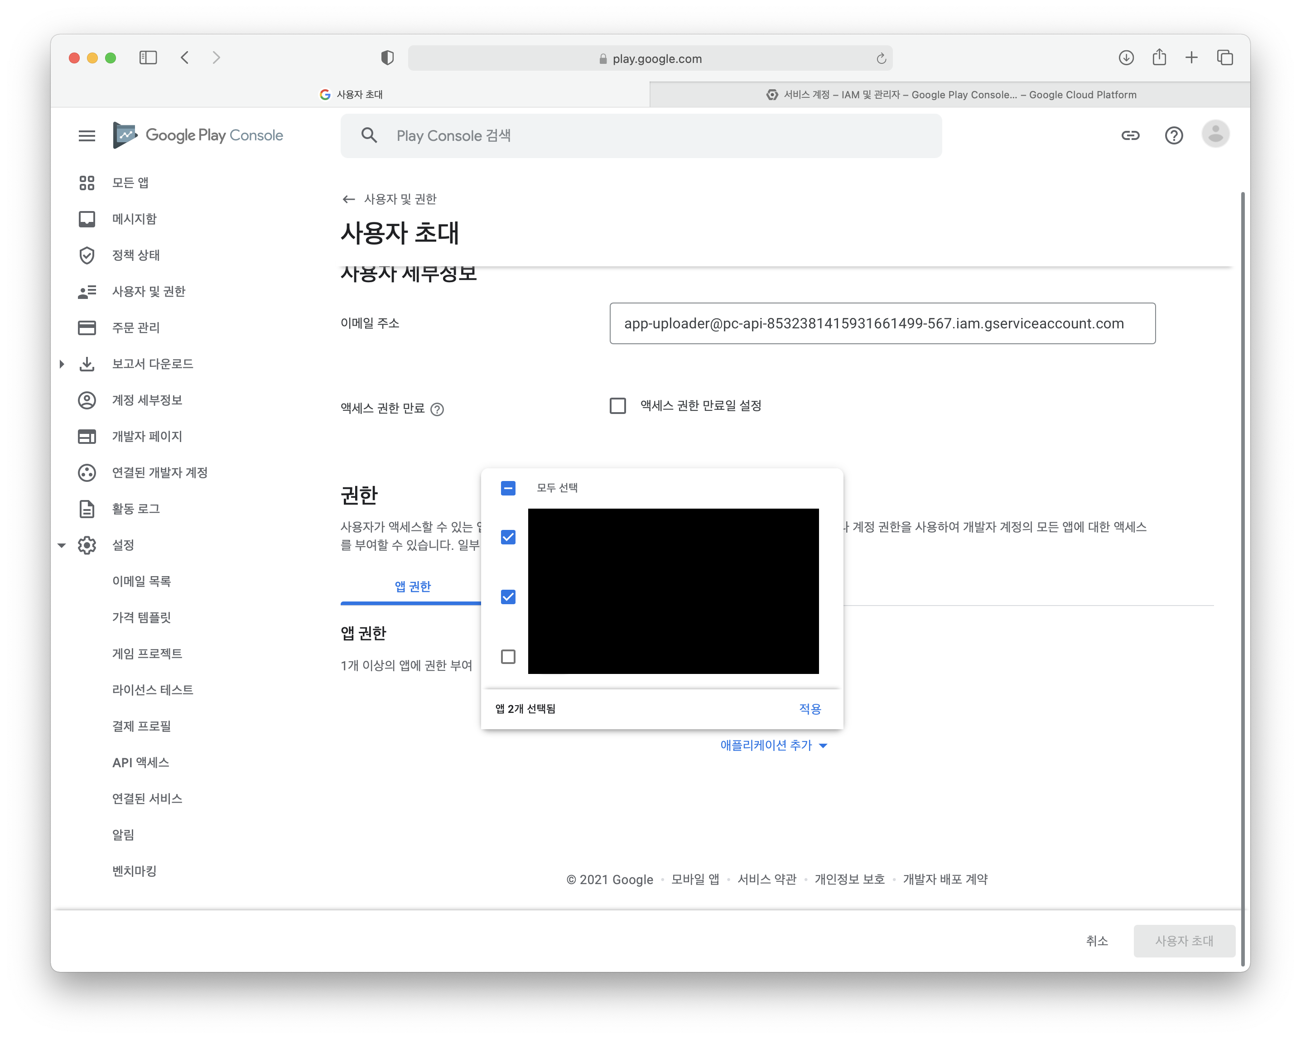Enable 액세스 권한 만료일 설정 checkbox
Screen dimensions: 1301x1039
[x=618, y=406]
